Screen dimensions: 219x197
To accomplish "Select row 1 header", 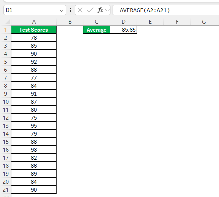I will tap(6, 30).
